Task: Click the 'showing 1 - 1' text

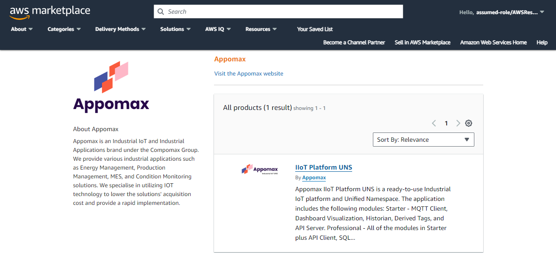Action: pos(310,108)
